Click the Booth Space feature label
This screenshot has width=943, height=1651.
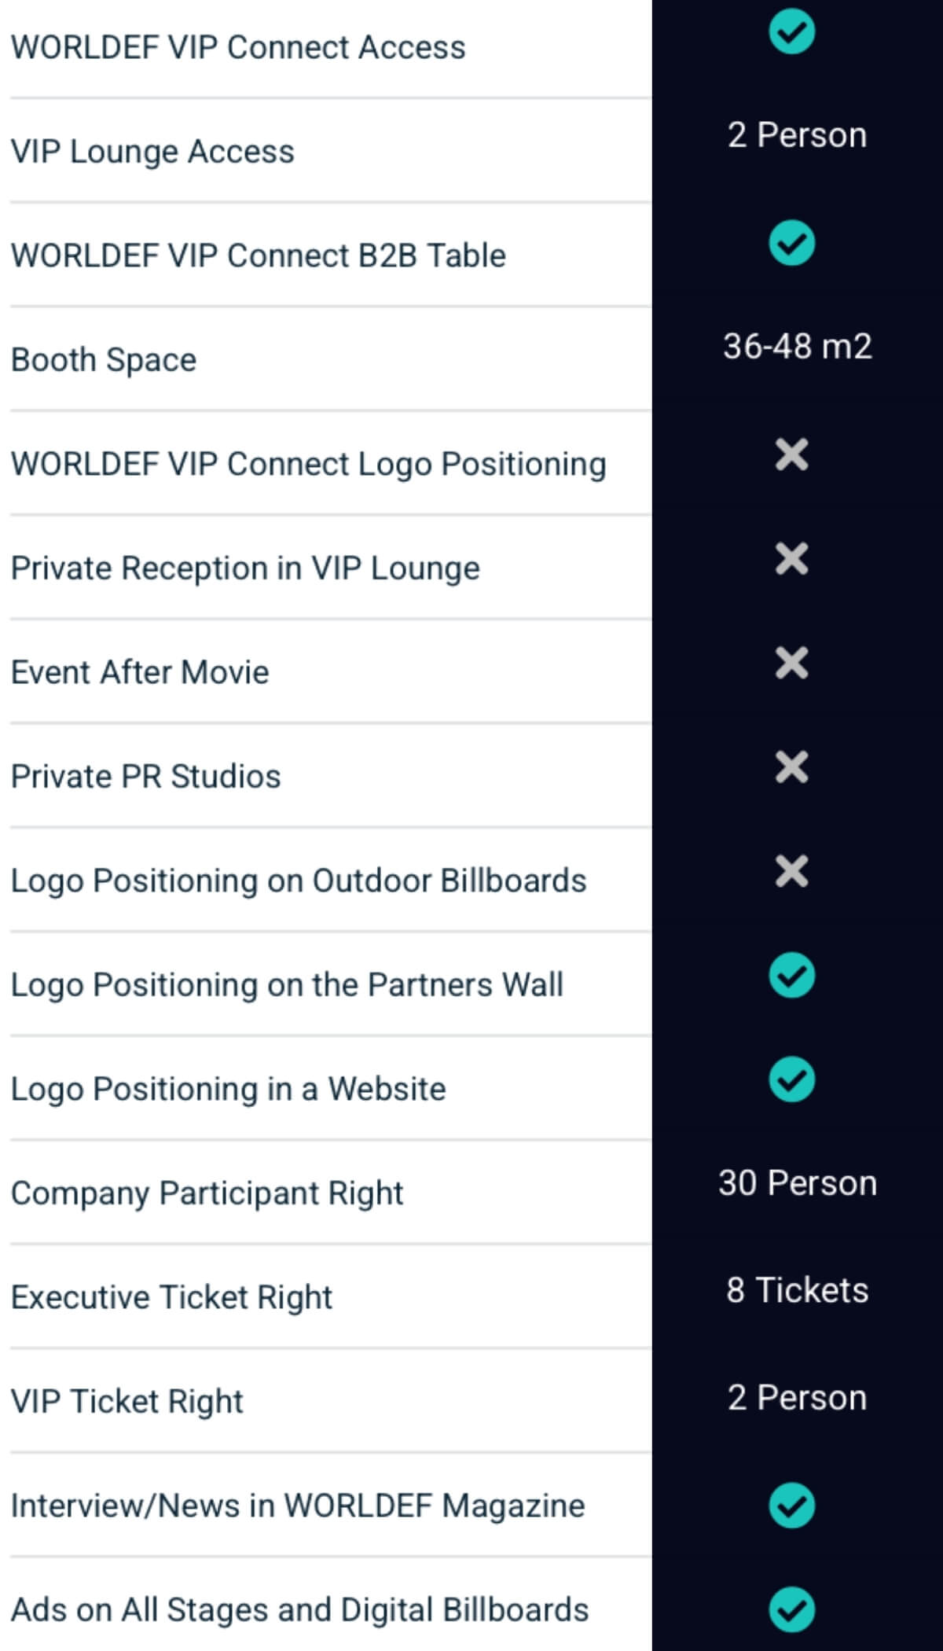pos(104,360)
